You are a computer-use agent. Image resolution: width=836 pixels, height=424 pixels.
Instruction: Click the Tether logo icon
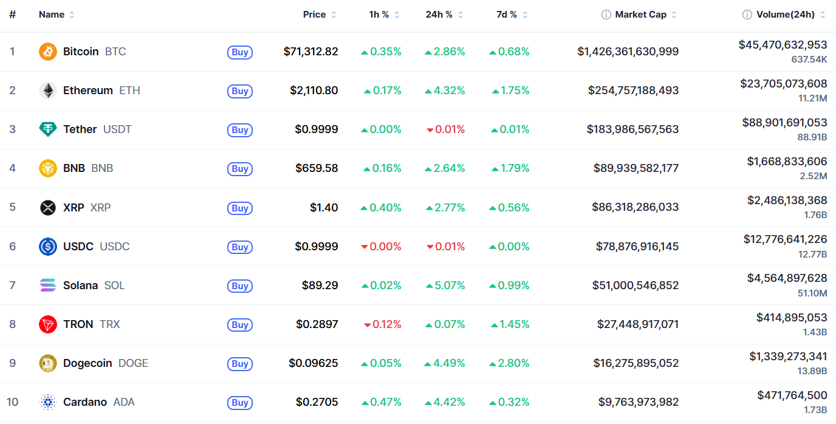(x=48, y=129)
